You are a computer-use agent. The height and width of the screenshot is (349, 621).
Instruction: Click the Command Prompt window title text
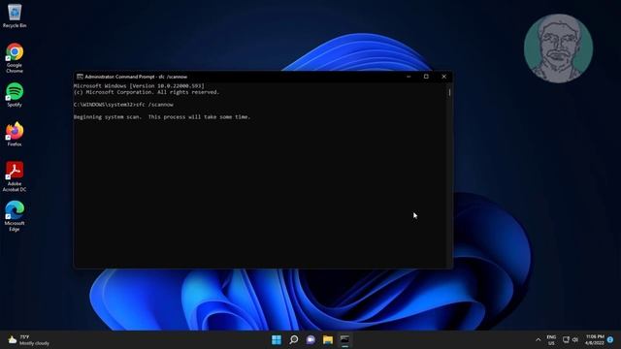point(136,77)
